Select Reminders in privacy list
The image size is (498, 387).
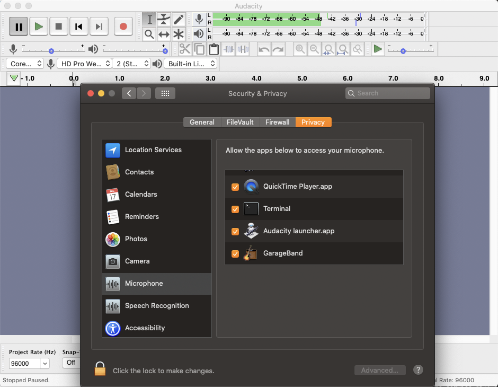tap(157, 217)
